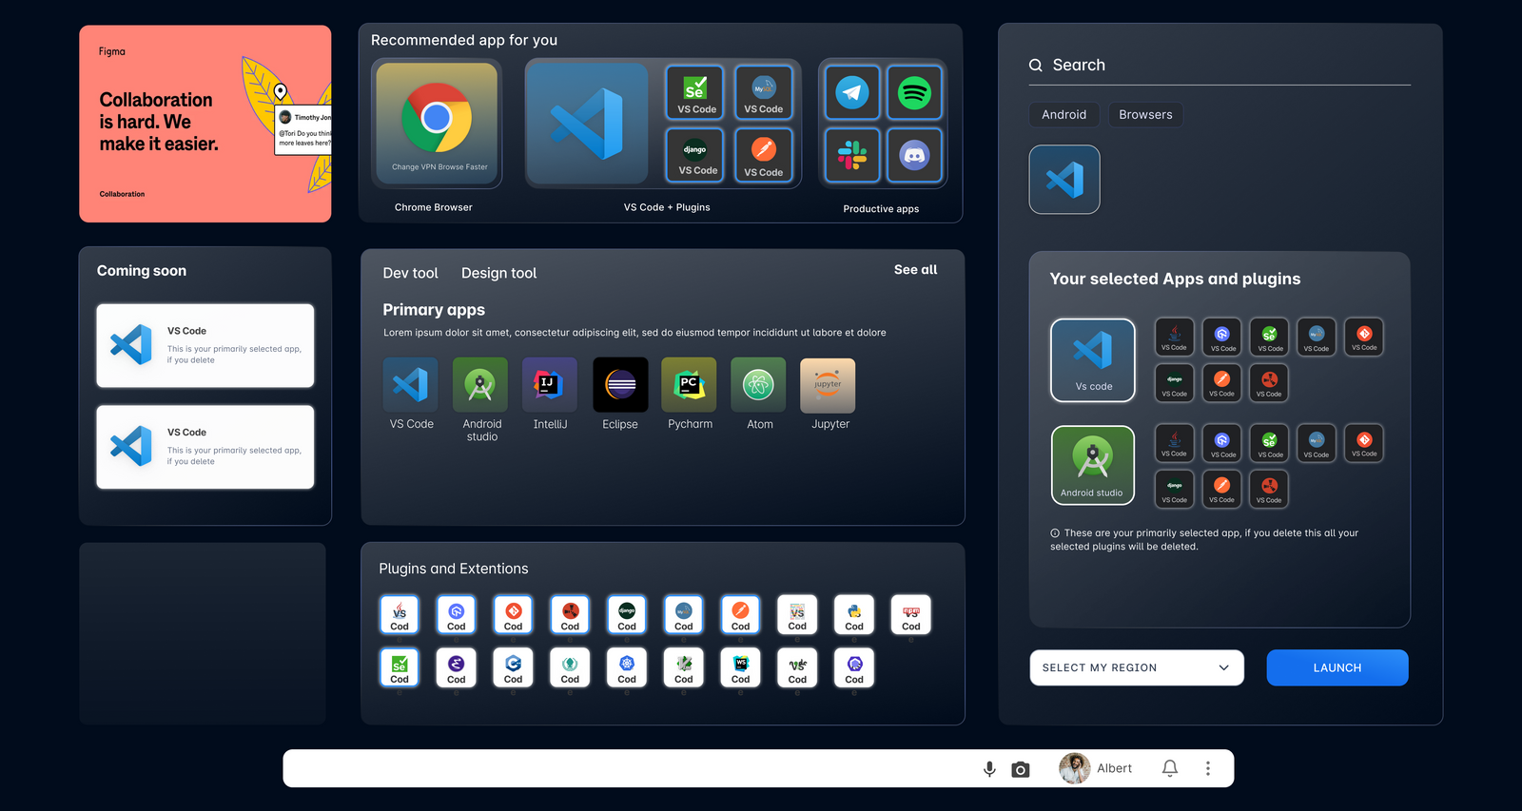
Task: Switch to the Design tool tab
Action: coord(498,273)
